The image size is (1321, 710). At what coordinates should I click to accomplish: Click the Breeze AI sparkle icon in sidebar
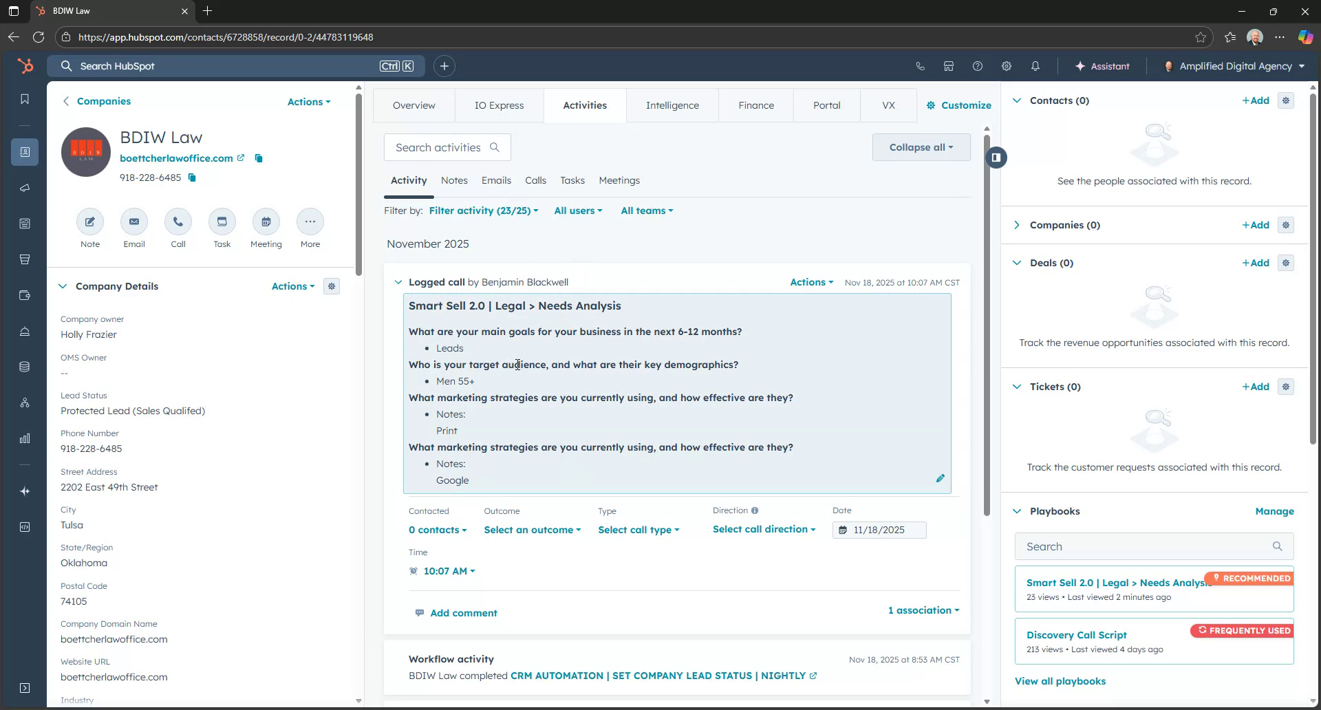point(25,491)
